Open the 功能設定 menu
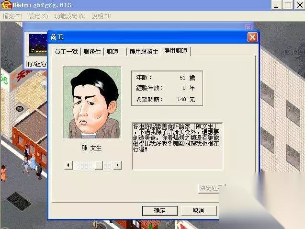 [70, 16]
